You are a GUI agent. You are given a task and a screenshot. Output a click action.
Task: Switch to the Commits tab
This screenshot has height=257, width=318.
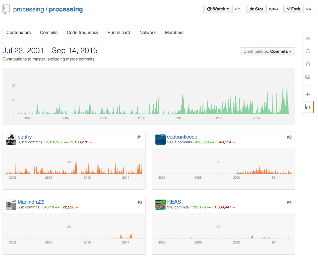49,33
